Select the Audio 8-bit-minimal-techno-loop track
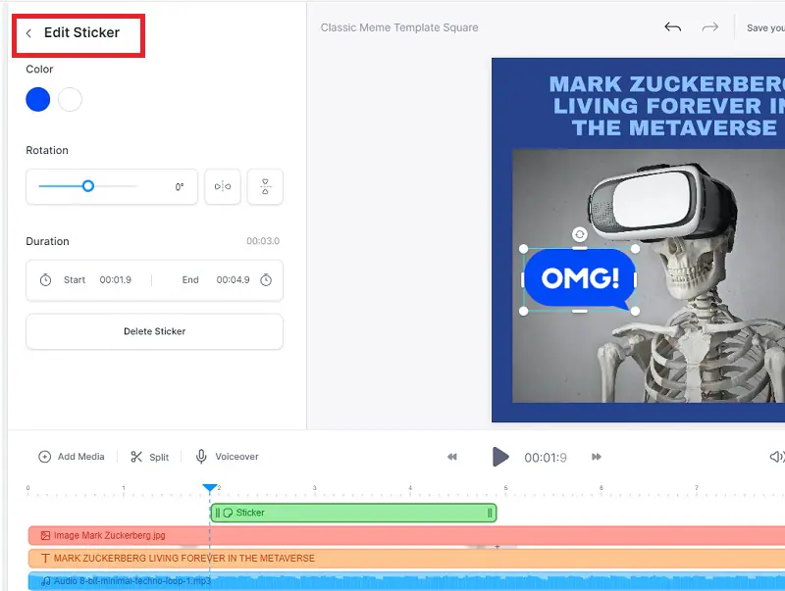The width and height of the screenshot is (785, 591). (406, 581)
